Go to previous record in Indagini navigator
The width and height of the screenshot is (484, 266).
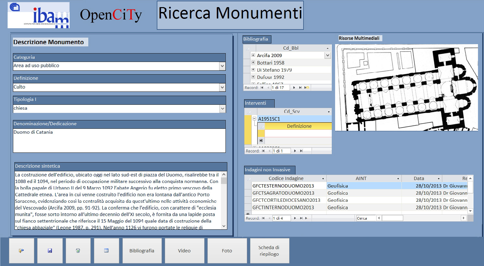tap(269, 218)
